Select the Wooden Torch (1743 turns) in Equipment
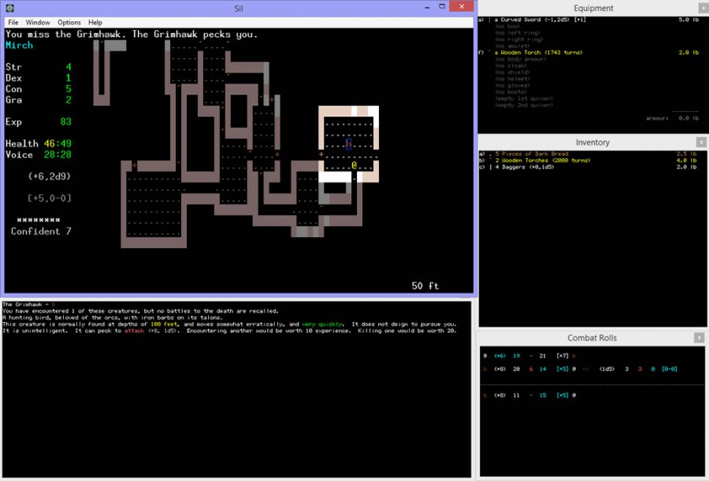 [538, 53]
